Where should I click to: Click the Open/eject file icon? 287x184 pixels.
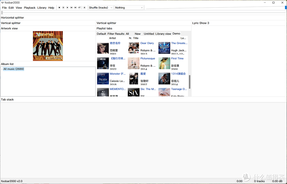click(x=85, y=7)
